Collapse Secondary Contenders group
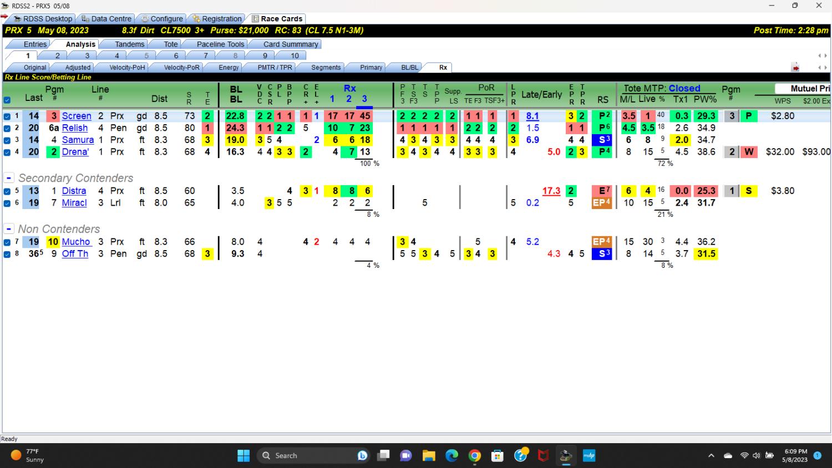The width and height of the screenshot is (832, 468). point(9,178)
